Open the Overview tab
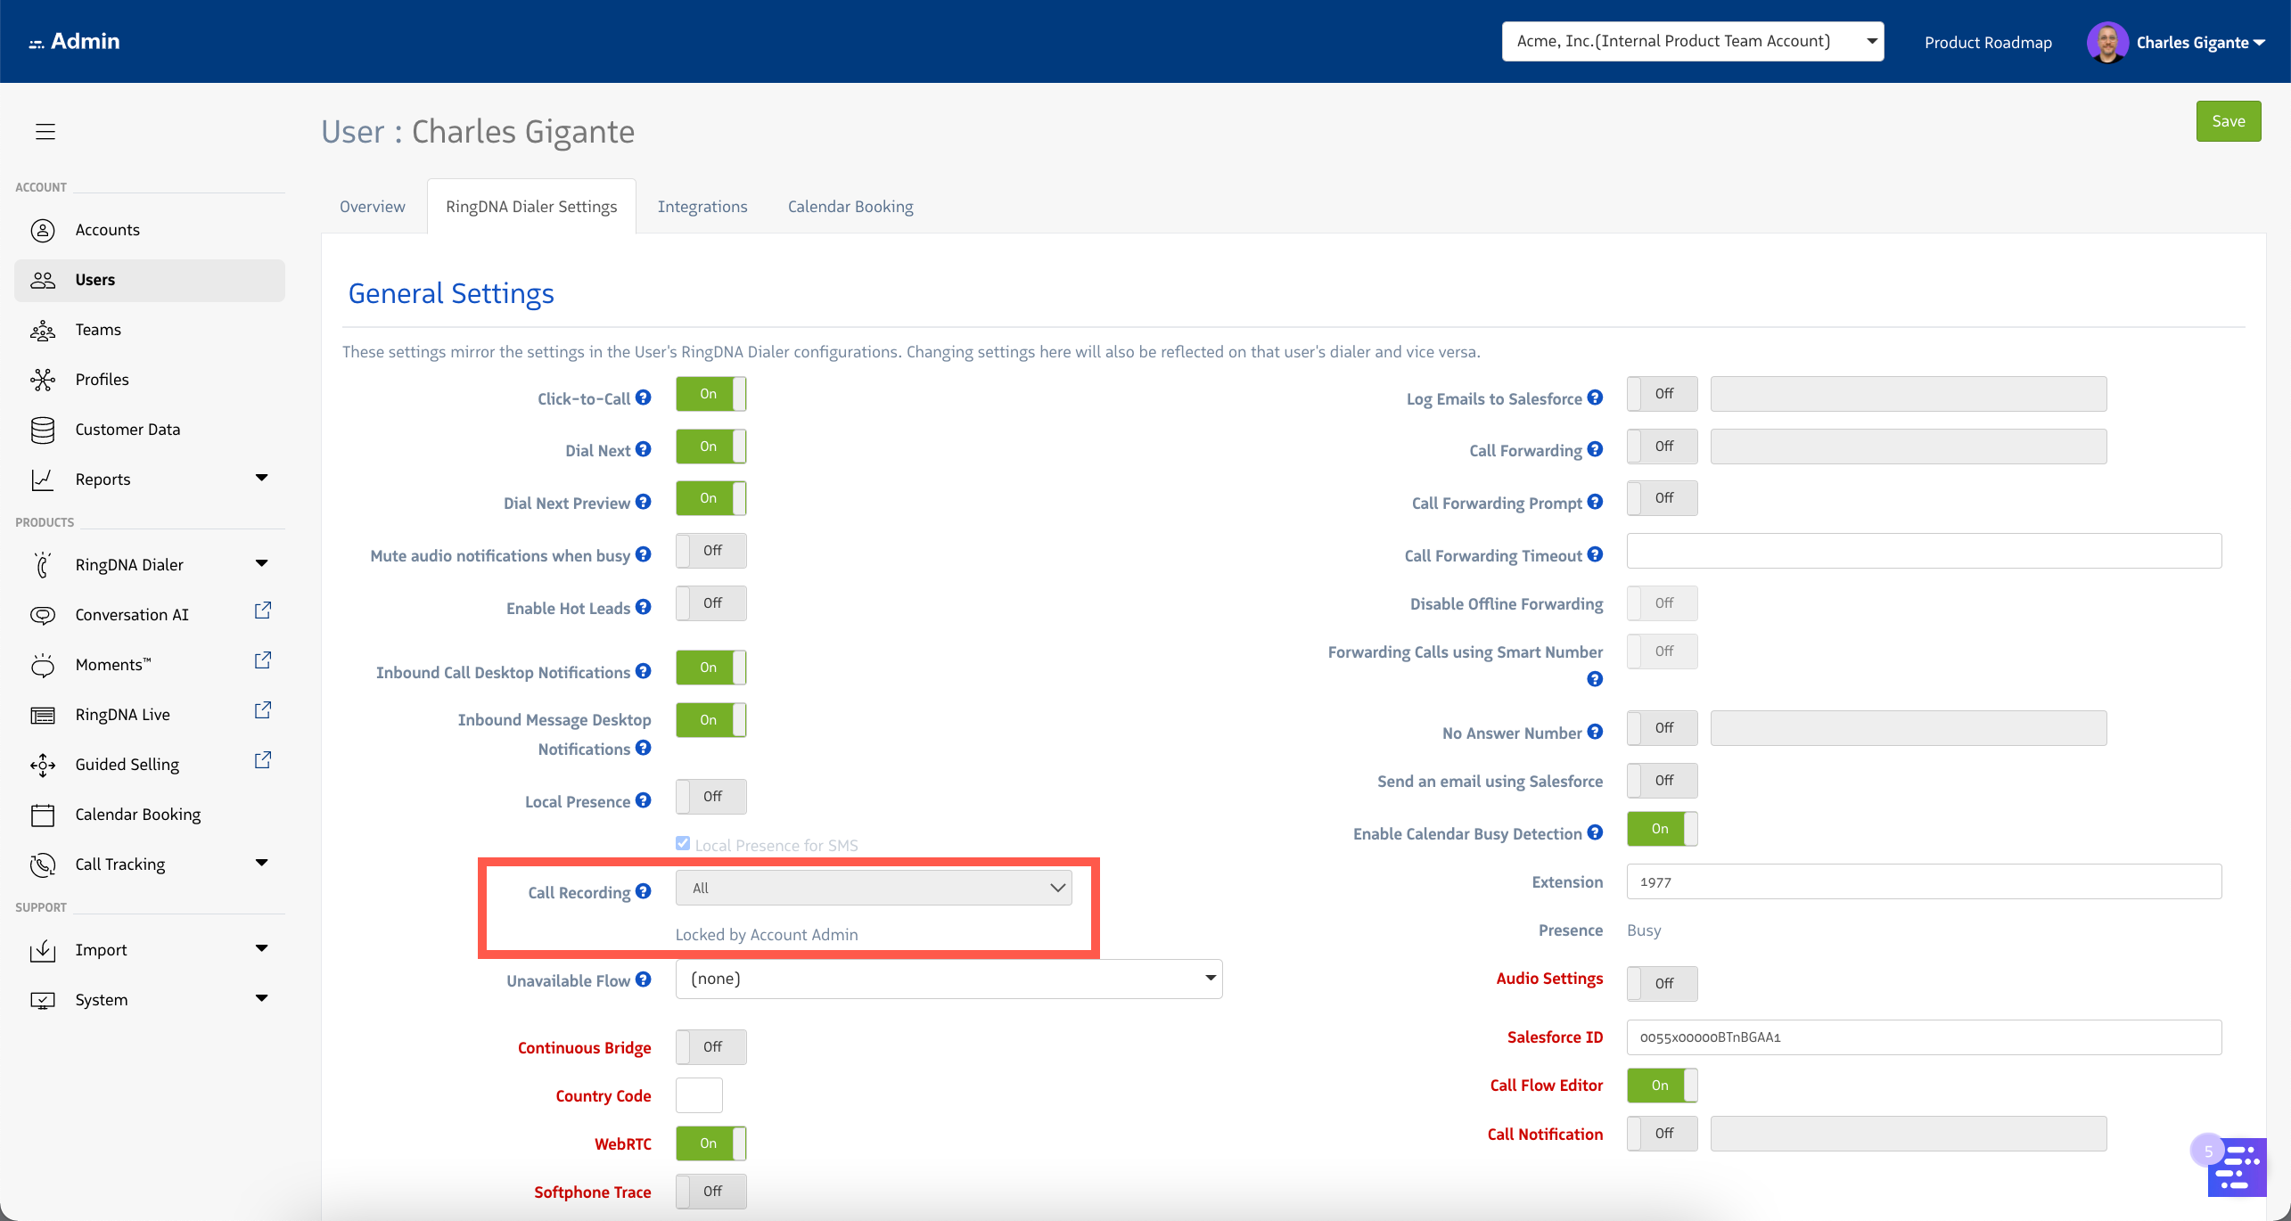The width and height of the screenshot is (2291, 1221). coord(372,206)
